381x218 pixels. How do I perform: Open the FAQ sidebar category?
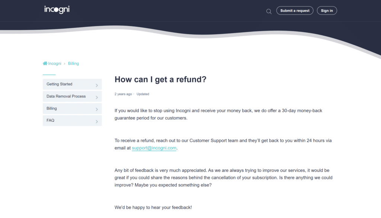72,121
